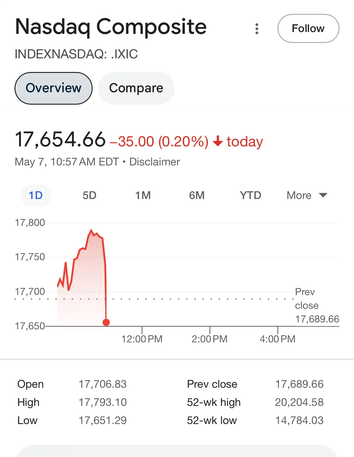Choose the YTD chart range
This screenshot has height=457, width=354.
pyautogui.click(x=250, y=195)
